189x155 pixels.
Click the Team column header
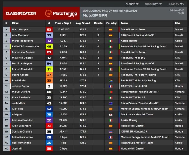pyautogui.click(x=124, y=23)
